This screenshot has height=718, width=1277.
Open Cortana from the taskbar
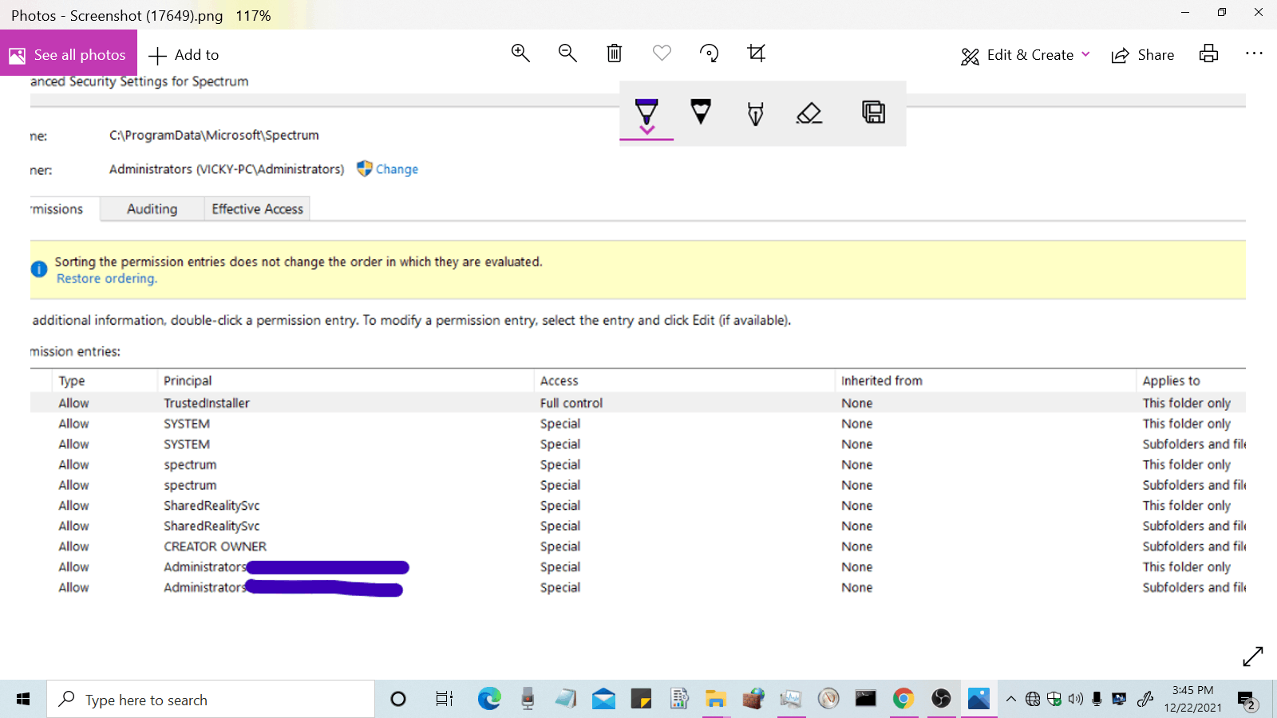pos(398,699)
